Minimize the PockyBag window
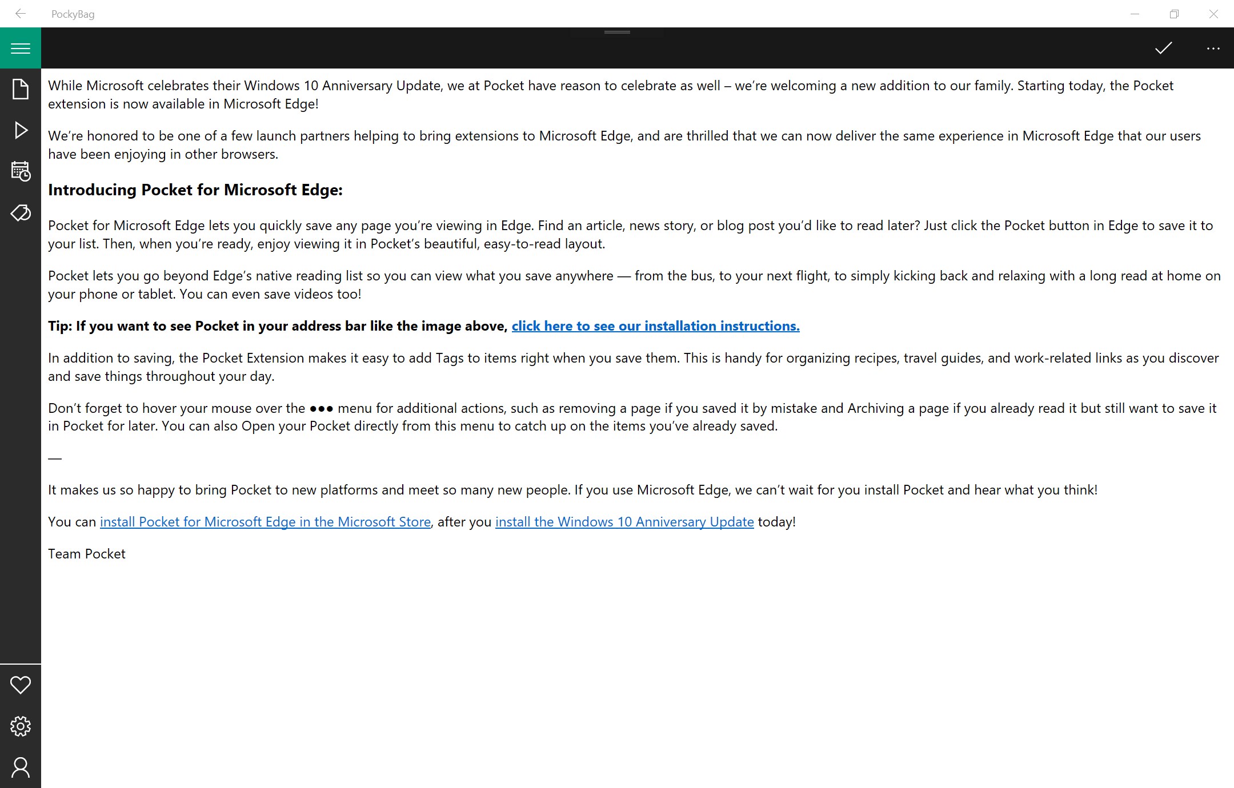This screenshot has width=1234, height=788. pos(1135,14)
